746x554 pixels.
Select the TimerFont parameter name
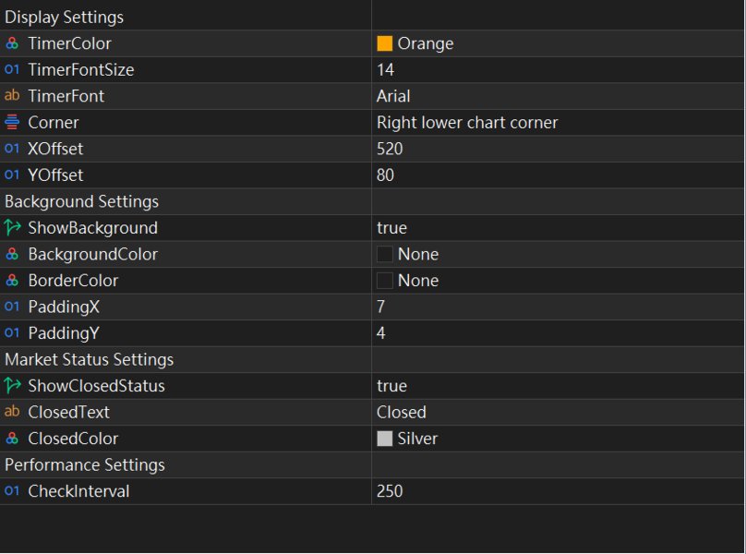(66, 96)
